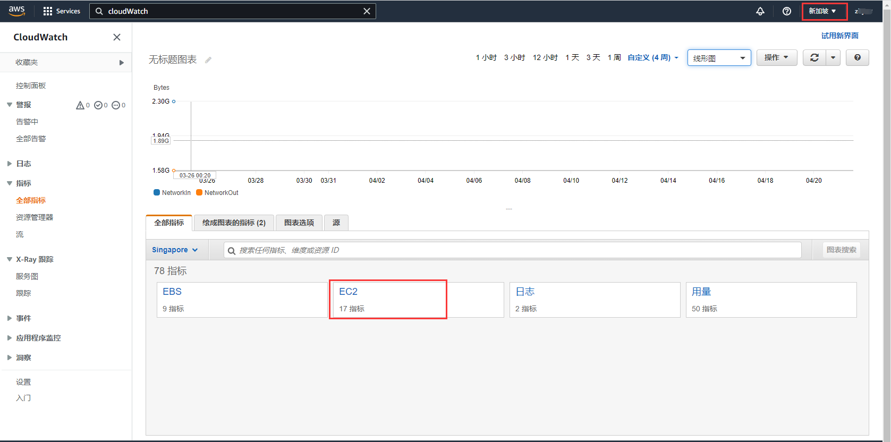Close the CloudWatch side navigation panel
The width and height of the screenshot is (891, 442).
point(117,37)
